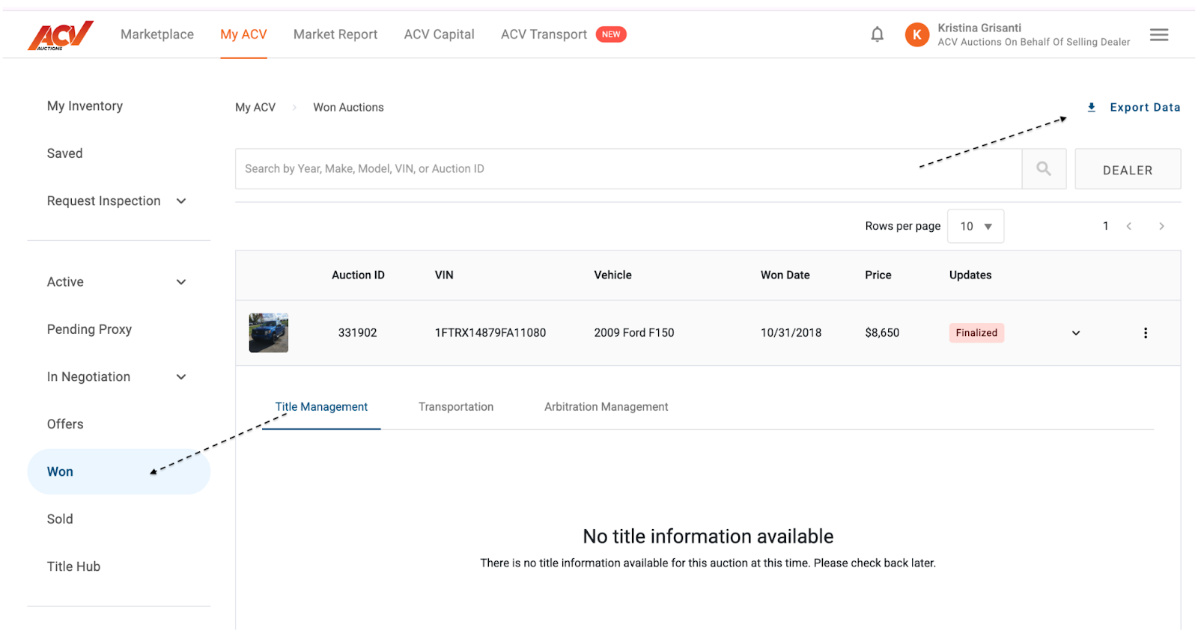The width and height of the screenshot is (1198, 630).
Task: Click the NEW badge beside ACV Transport
Action: tap(611, 34)
